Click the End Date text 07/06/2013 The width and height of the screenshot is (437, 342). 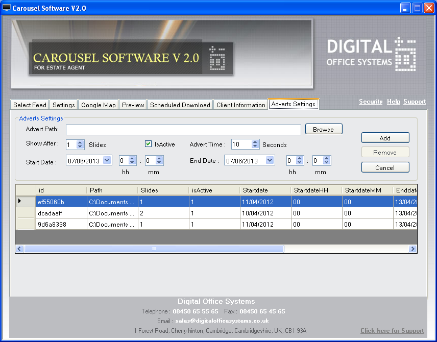pos(242,161)
